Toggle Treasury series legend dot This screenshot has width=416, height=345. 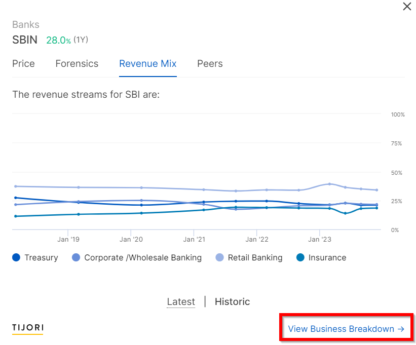click(16, 257)
